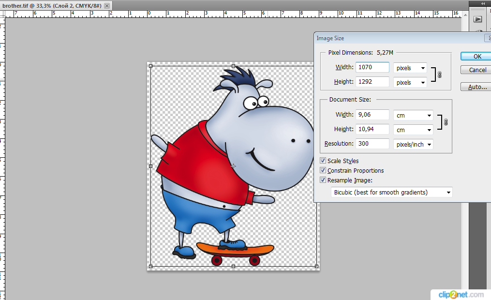Click the Resolution field showing 300
Viewport: 491px width, 300px height.
point(372,144)
